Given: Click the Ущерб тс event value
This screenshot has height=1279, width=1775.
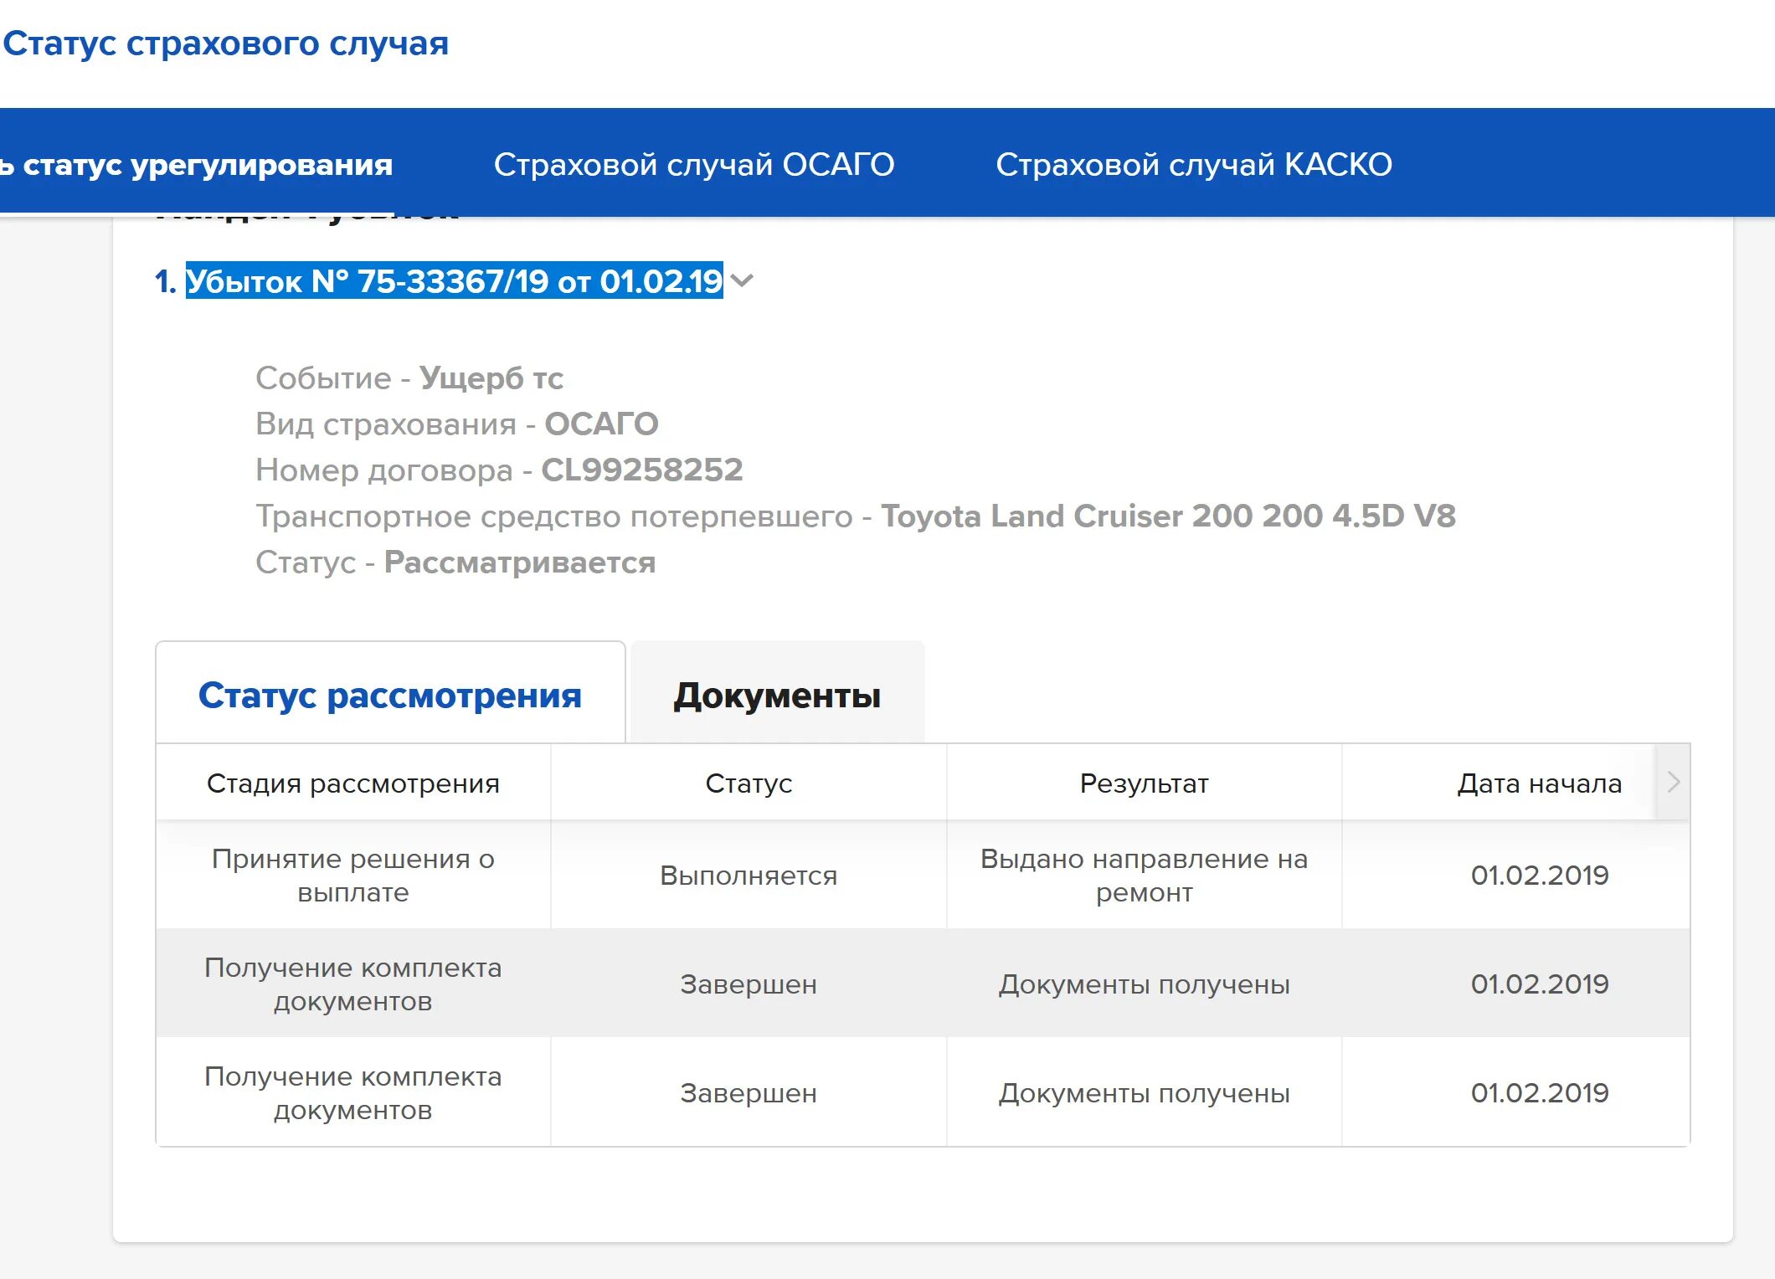Looking at the screenshot, I should pos(491,378).
